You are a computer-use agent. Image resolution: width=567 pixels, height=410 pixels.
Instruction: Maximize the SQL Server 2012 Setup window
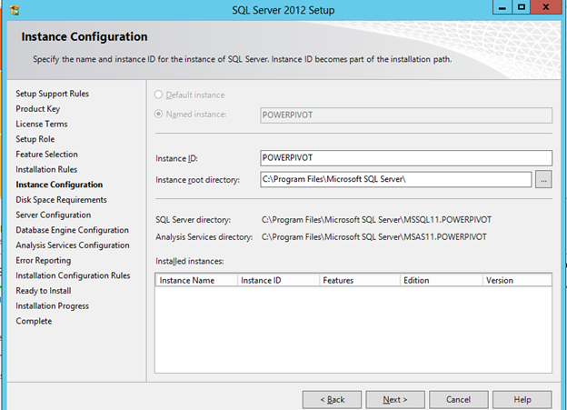(x=521, y=7)
